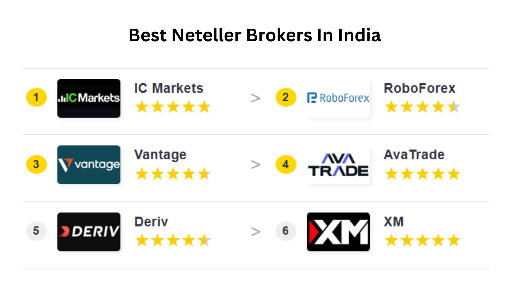This screenshot has height=286, width=509.
Task: Expand the arrow after Vantage
Action: (x=256, y=165)
